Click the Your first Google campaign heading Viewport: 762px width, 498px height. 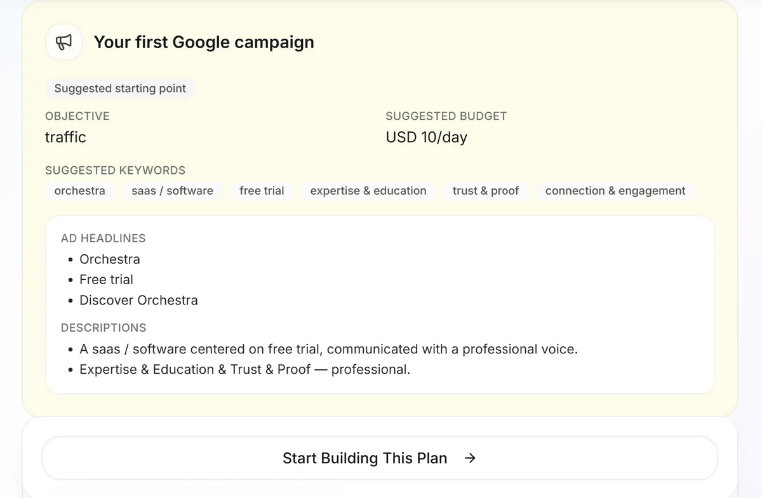[x=204, y=42]
